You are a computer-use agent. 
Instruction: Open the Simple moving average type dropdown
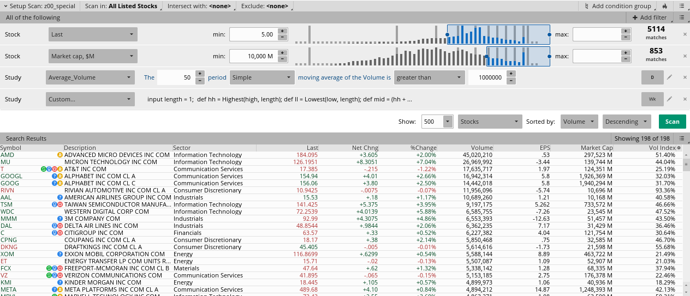click(x=262, y=77)
